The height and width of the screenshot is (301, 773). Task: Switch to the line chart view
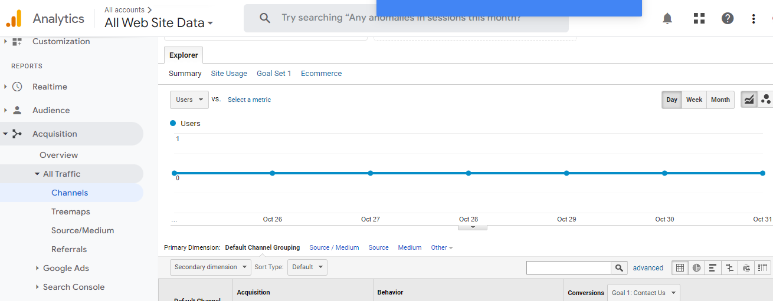tap(749, 100)
